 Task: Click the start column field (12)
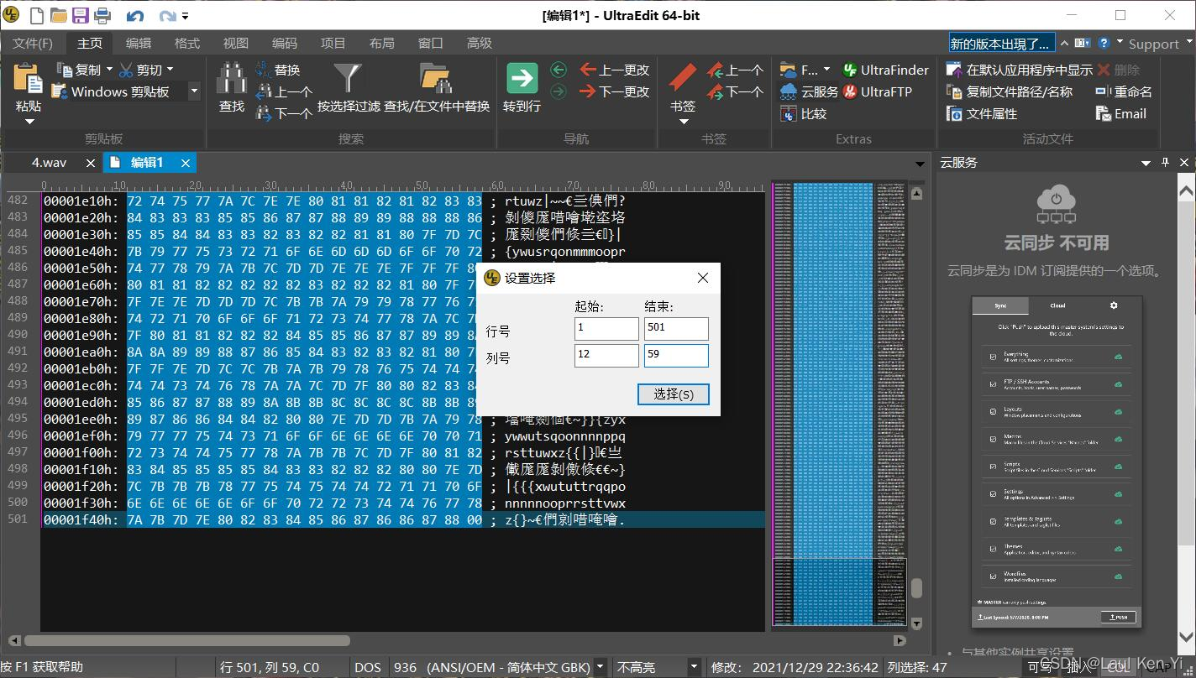click(606, 356)
